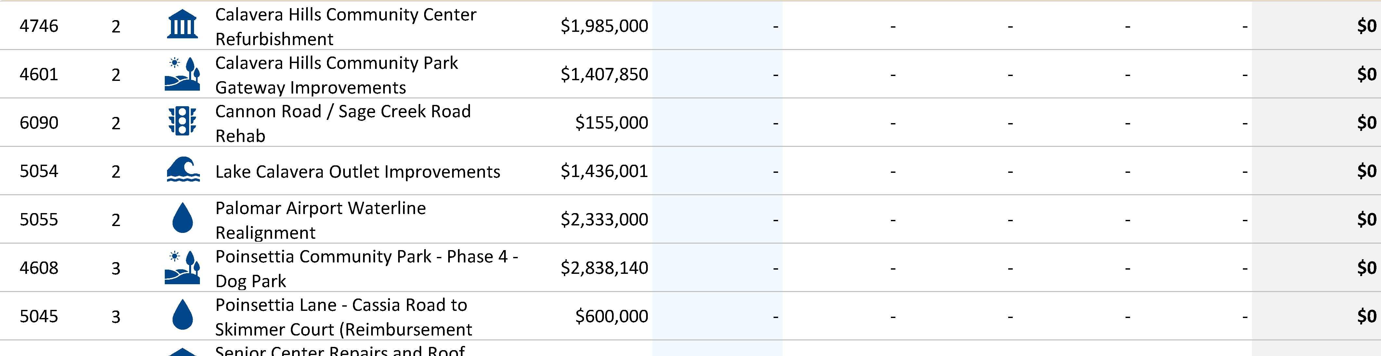Click the $600,000 amount for Poinsettia Lane

click(x=611, y=316)
